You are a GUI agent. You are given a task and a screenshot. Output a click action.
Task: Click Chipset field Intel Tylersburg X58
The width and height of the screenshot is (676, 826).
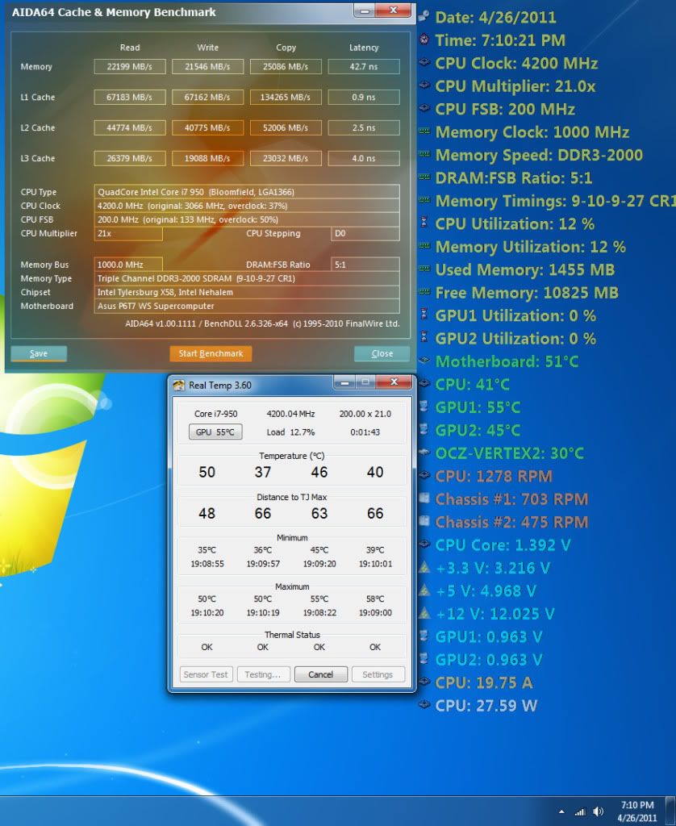click(x=247, y=292)
